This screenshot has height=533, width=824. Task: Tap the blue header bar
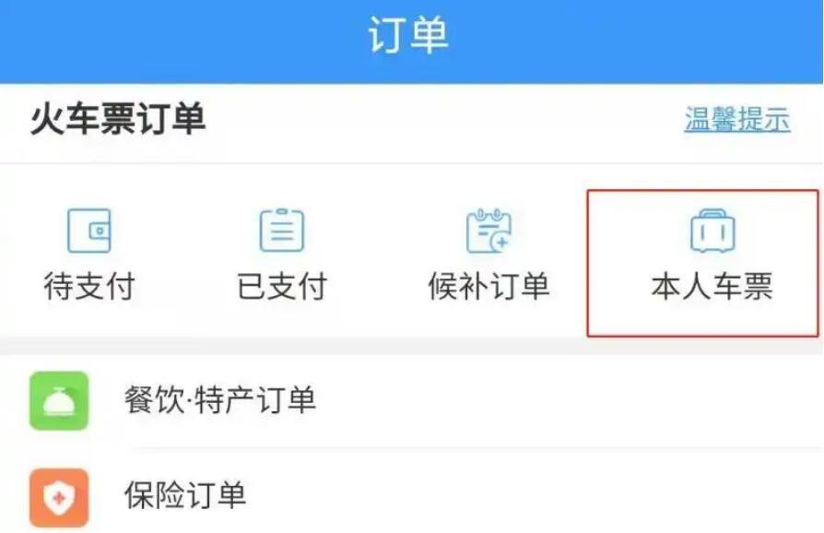coord(412,41)
